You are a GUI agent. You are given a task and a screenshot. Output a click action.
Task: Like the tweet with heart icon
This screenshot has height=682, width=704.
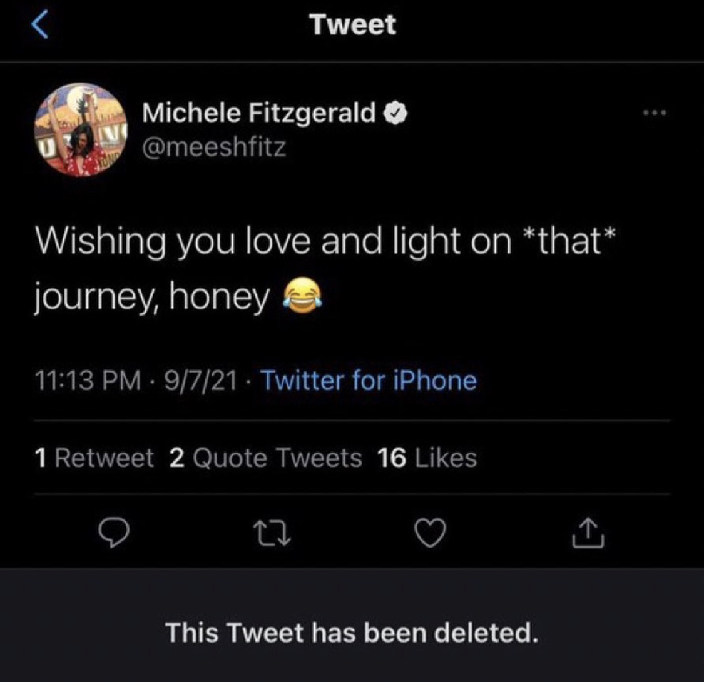tap(430, 533)
